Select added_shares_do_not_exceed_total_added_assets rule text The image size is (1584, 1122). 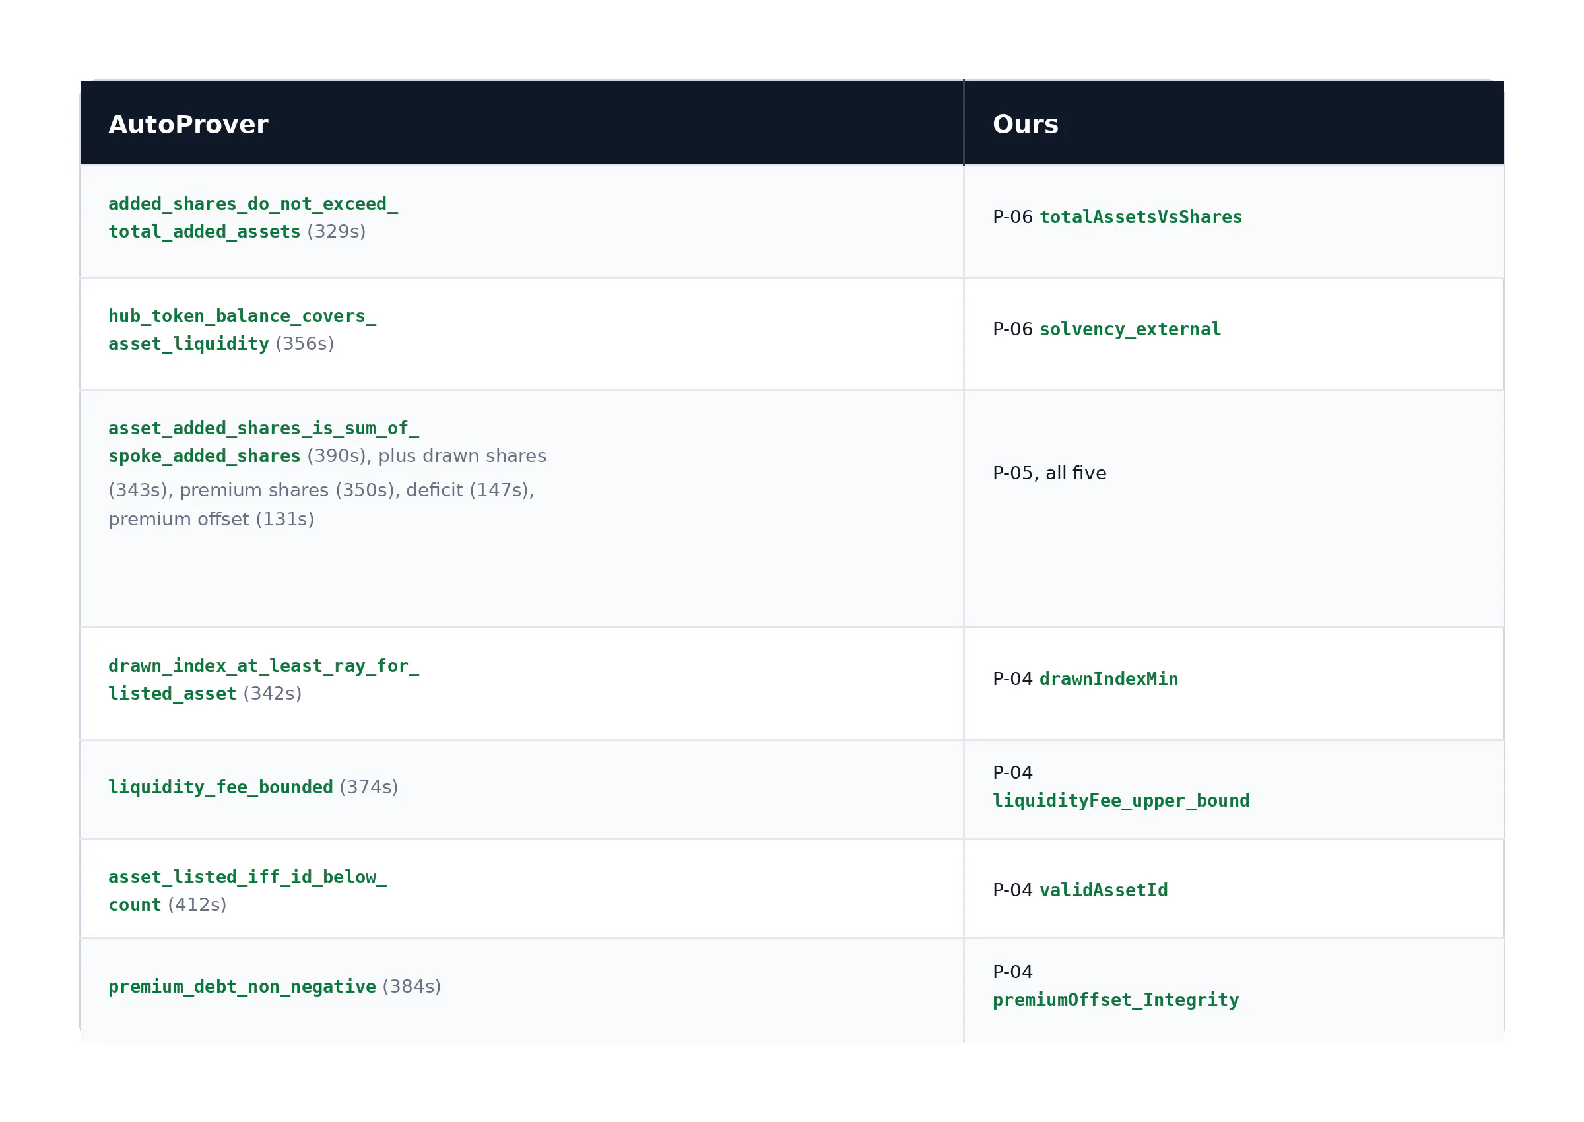coord(253,218)
